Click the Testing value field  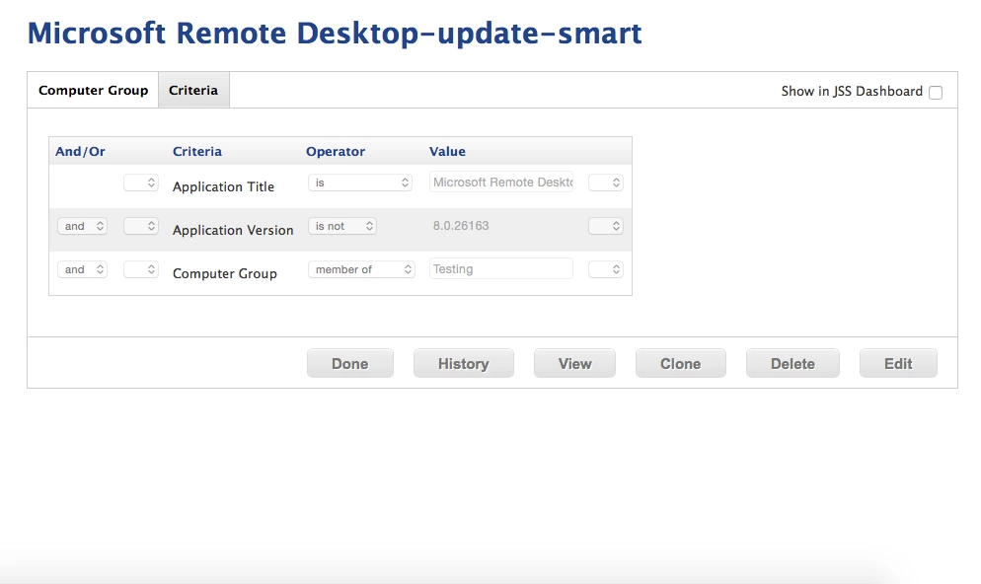(501, 269)
